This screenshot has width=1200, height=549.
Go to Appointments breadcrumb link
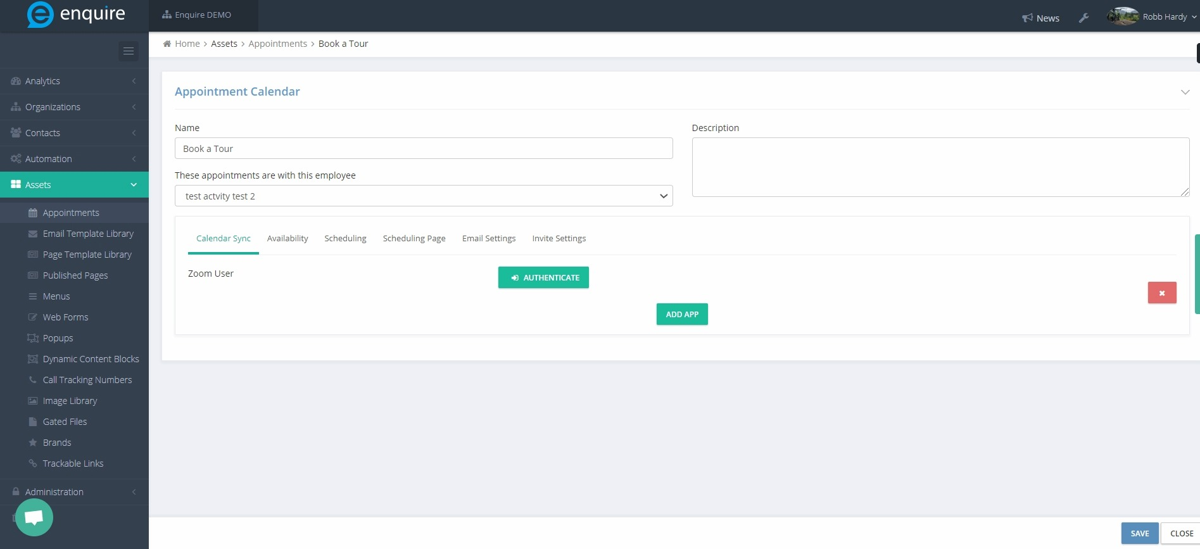pyautogui.click(x=277, y=44)
